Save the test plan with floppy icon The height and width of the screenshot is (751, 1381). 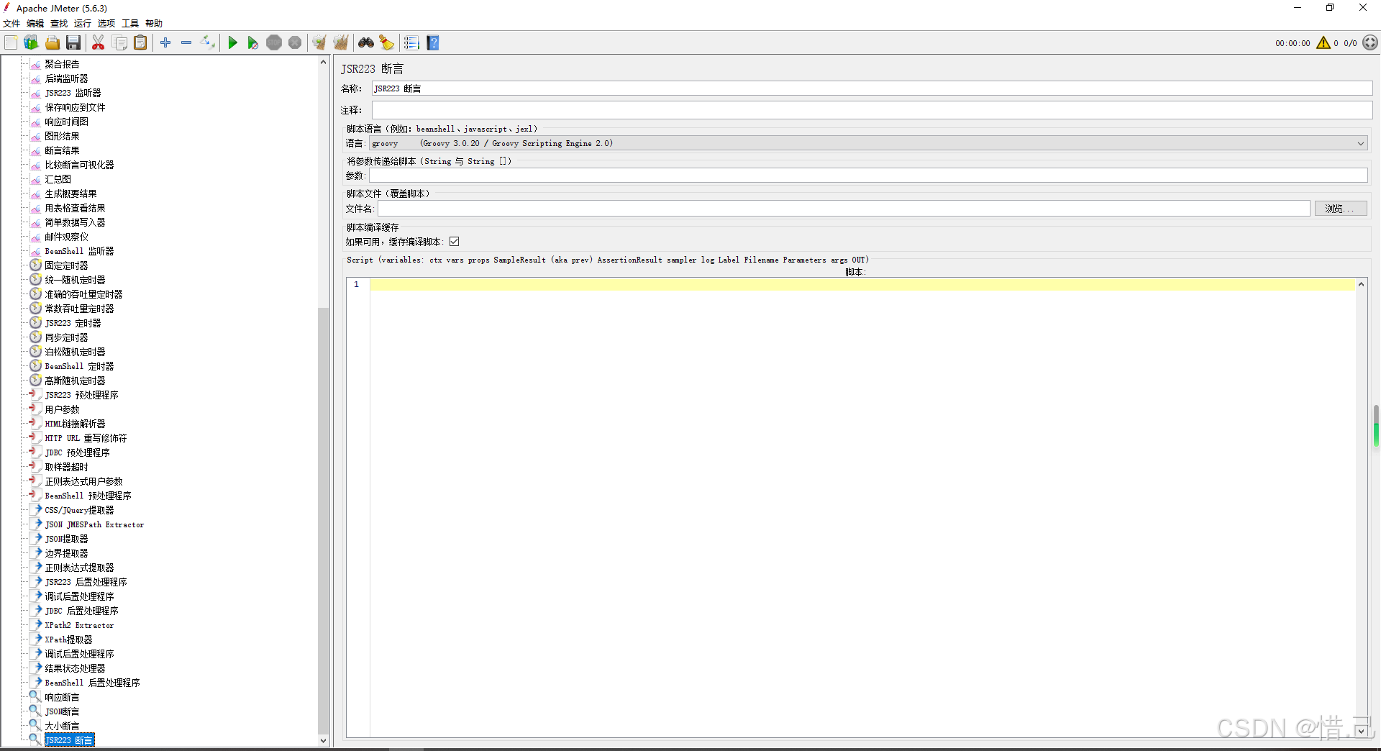73,43
